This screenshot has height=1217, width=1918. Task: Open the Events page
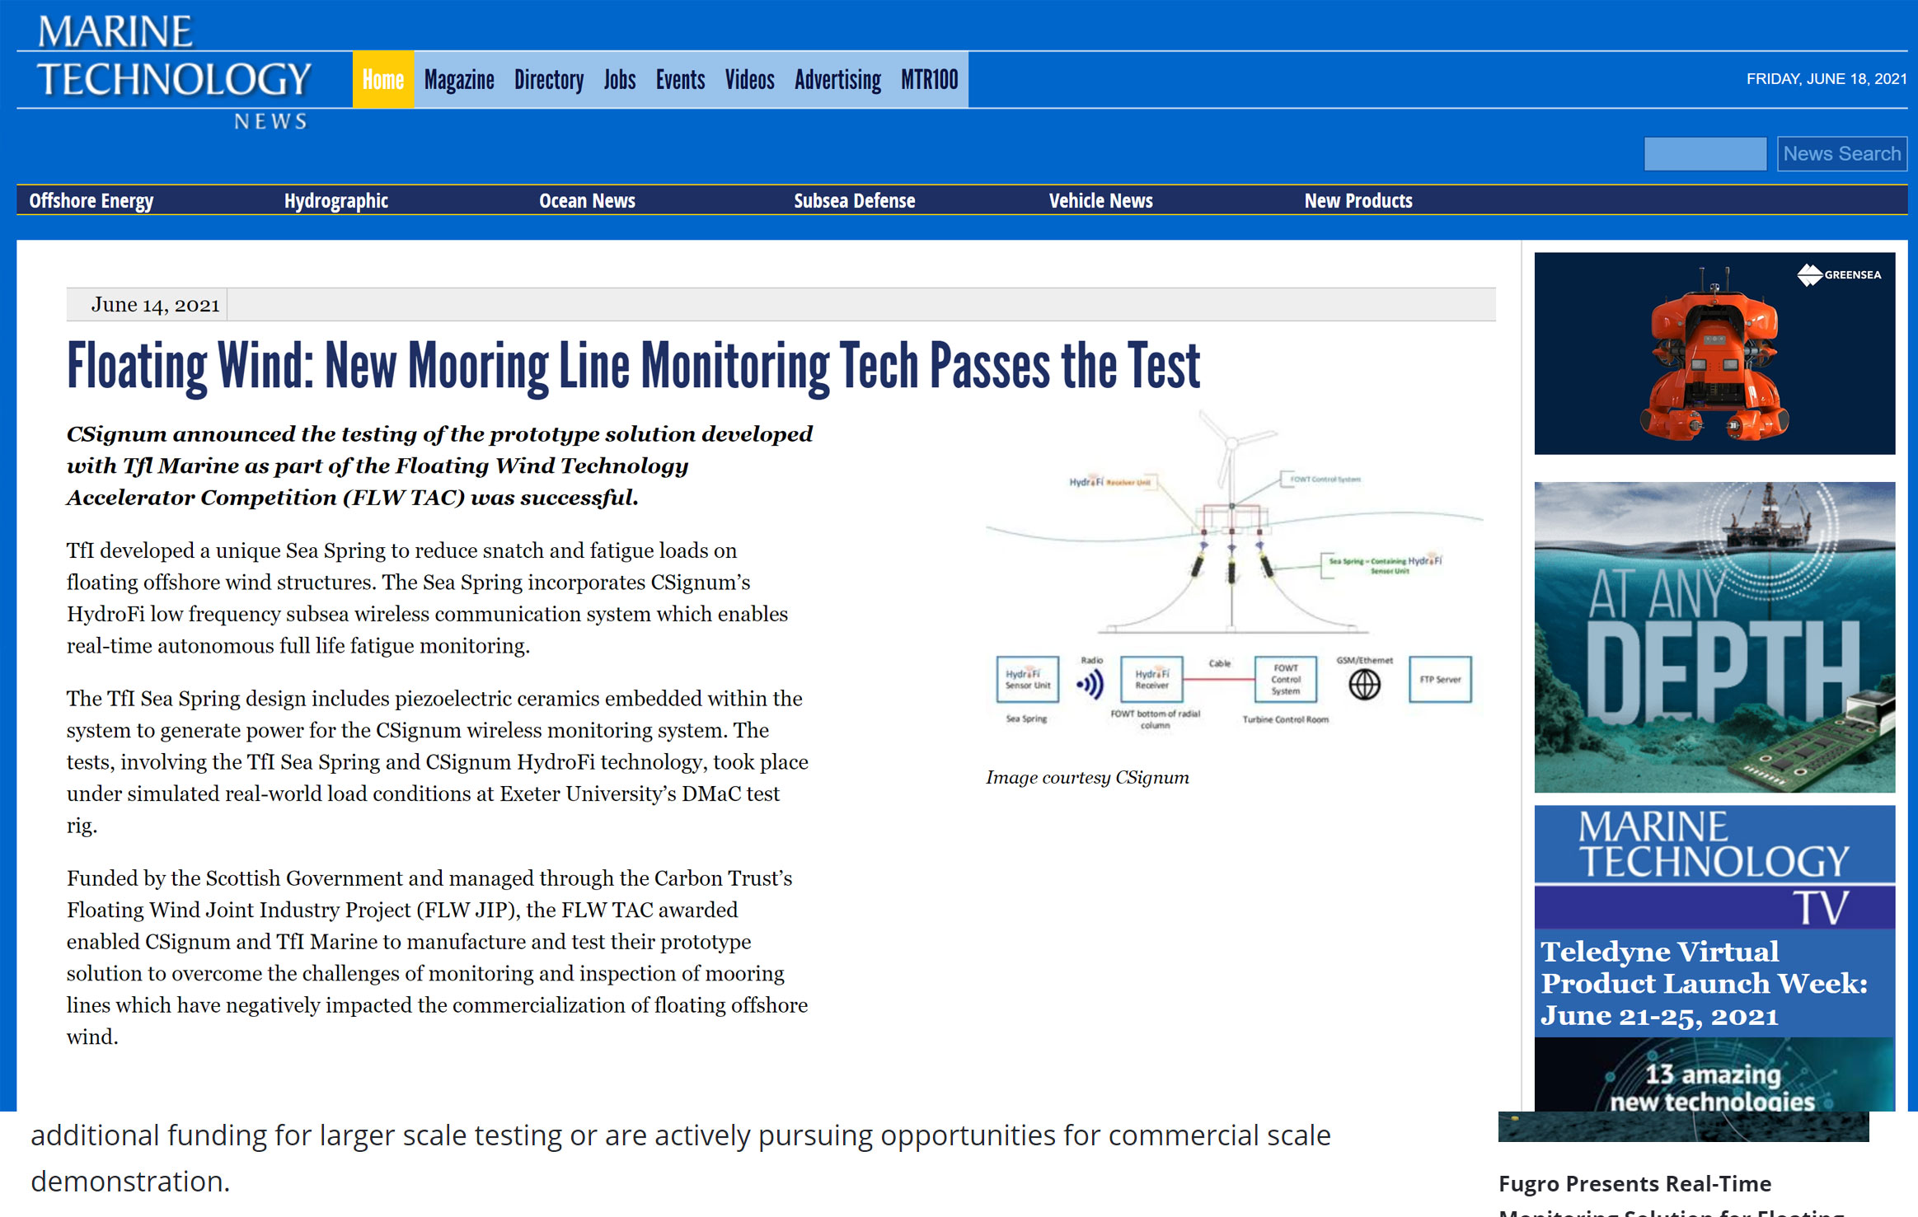pos(680,80)
